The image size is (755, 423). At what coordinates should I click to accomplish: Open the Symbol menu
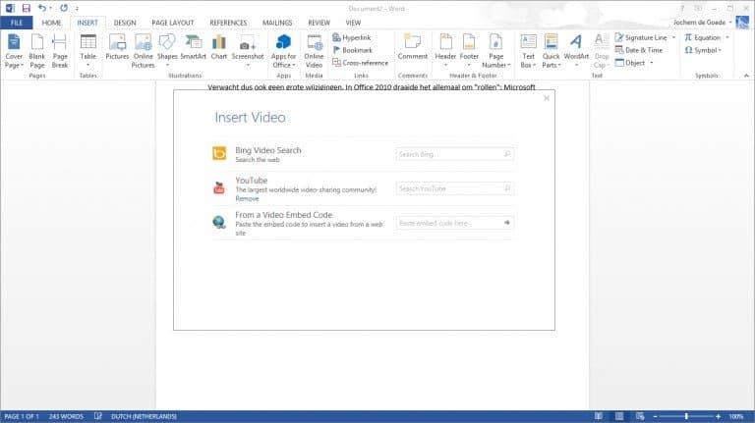(x=703, y=50)
